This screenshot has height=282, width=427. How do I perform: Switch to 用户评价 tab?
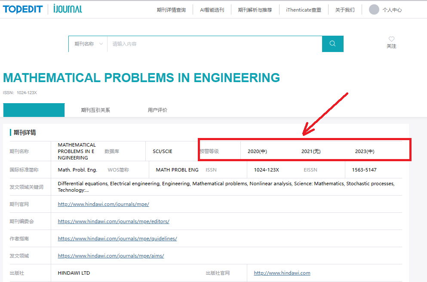[x=157, y=110]
